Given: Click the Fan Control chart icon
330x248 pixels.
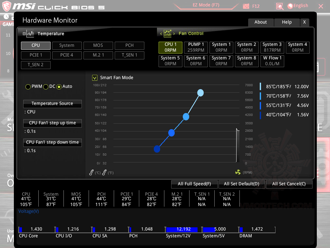Looking at the screenshot, I should click(x=168, y=33).
